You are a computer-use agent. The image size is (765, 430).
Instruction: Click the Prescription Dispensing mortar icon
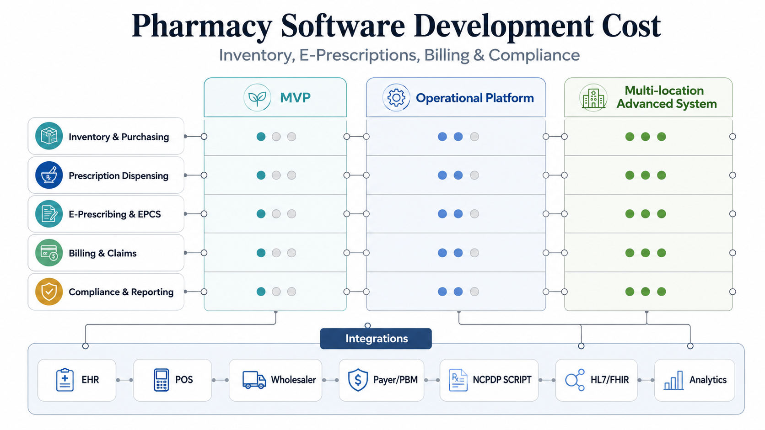point(49,175)
